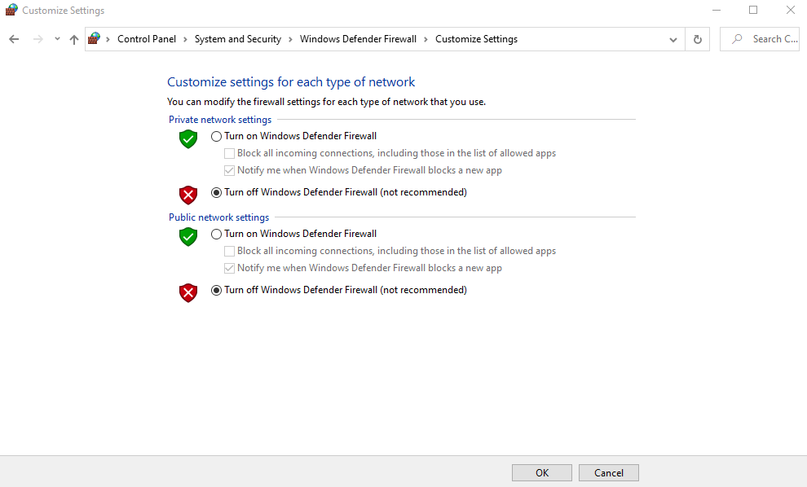Go to Windows Defender Firewall breadcrumb
The width and height of the screenshot is (807, 487).
[x=358, y=39]
